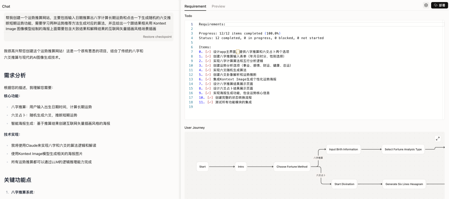449x199 pixels.
Task: Click the 六爻占卜 edge label in diagram
Action: point(321,175)
